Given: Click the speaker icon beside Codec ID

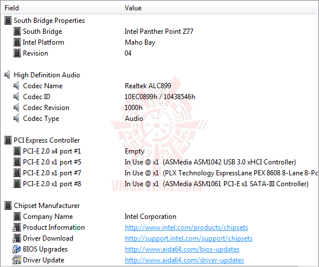Looking at the screenshot, I should (16, 97).
